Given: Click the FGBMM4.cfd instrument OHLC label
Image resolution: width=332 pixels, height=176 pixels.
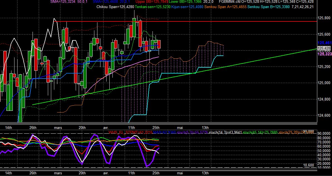Looking at the screenshot, I should click(x=266, y=2).
